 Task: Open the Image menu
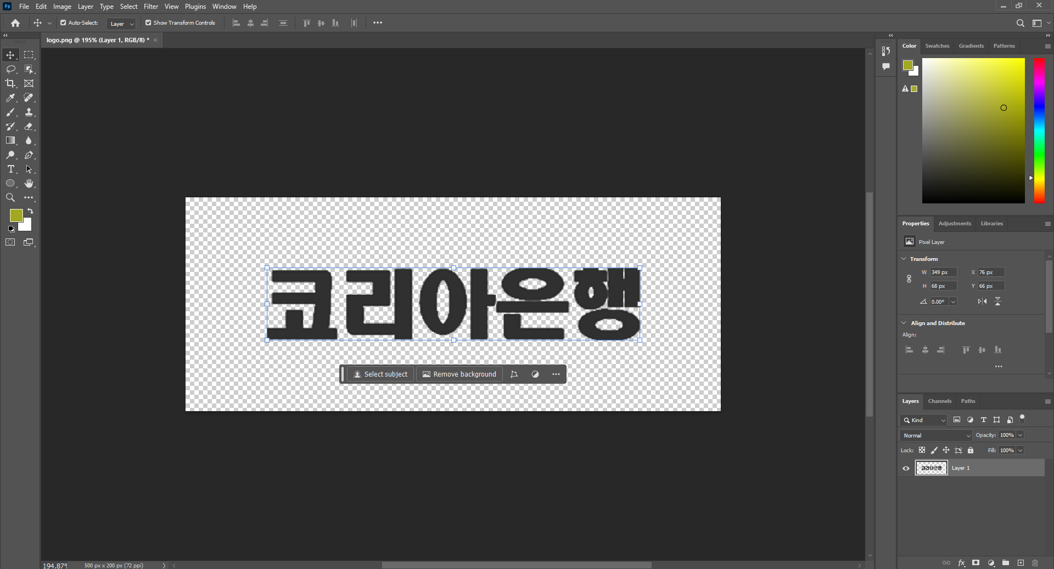[62, 7]
